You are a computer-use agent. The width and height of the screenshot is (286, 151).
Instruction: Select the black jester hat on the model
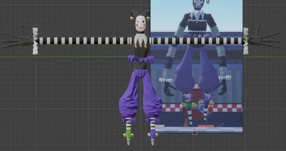[140, 14]
